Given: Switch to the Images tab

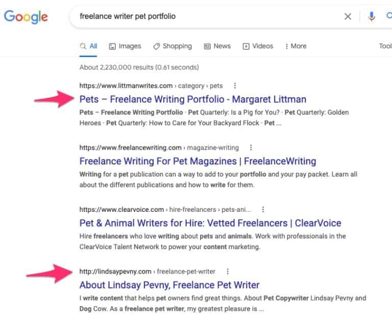Looking at the screenshot, I should coord(125,46).
